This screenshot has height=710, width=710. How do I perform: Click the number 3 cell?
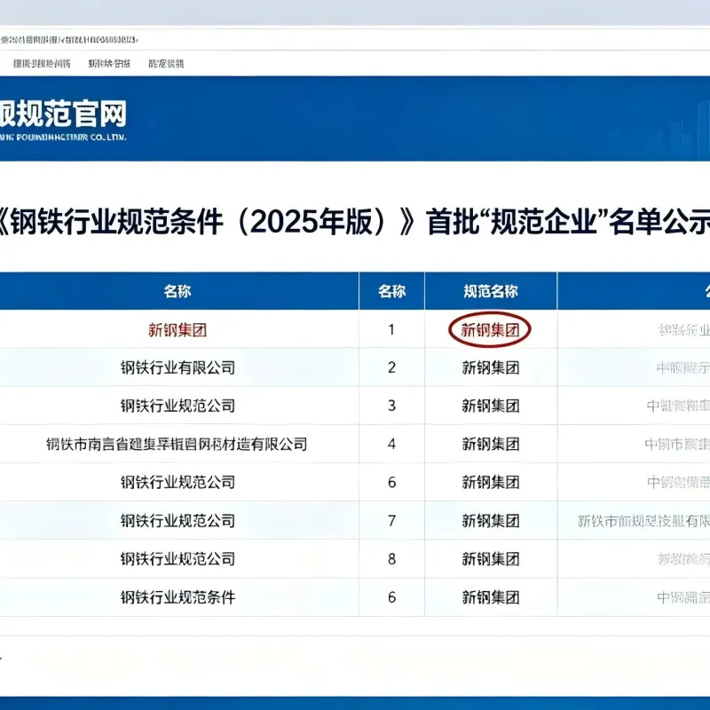(x=391, y=406)
